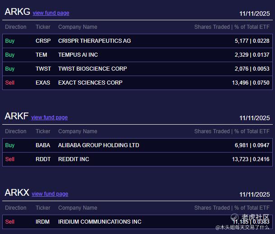Click the ARKG fund heading
275x234 pixels.
[17, 12]
